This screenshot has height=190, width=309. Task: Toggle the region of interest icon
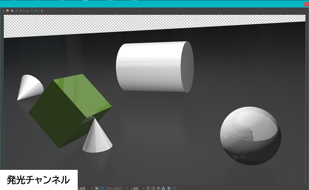(x=97, y=188)
